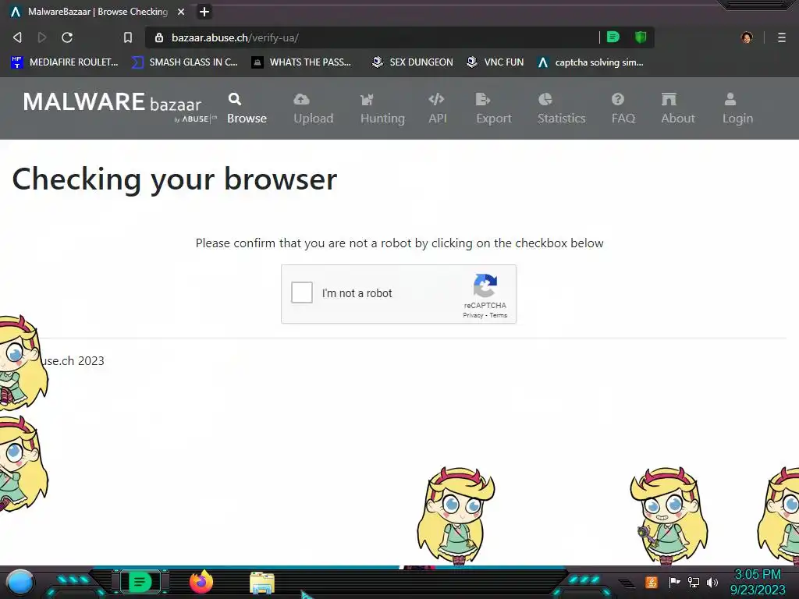Click the green chat app in taskbar
The height and width of the screenshot is (599, 799).
[x=140, y=582]
